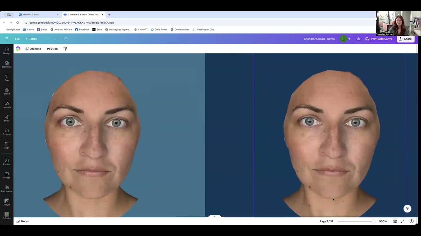Close the Chandler Larsen - Demo tab
The width and height of the screenshot is (421, 236).
coord(103,14)
